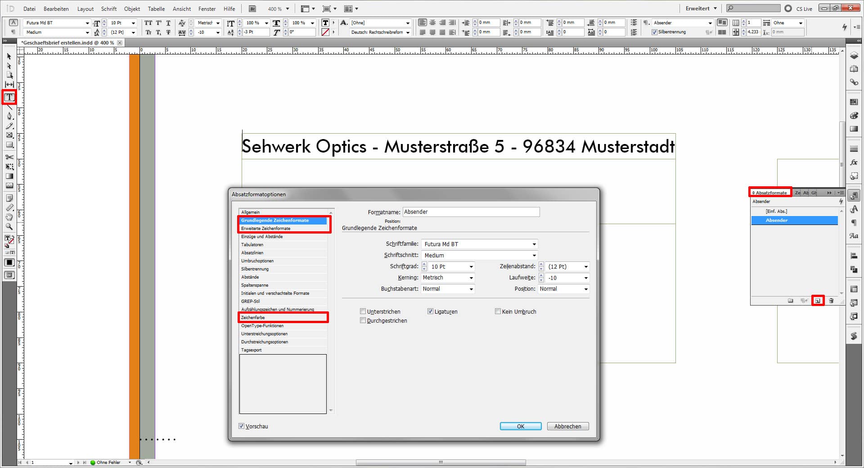The height and width of the screenshot is (468, 864).
Task: Click the delete style trash icon
Action: pyautogui.click(x=831, y=301)
